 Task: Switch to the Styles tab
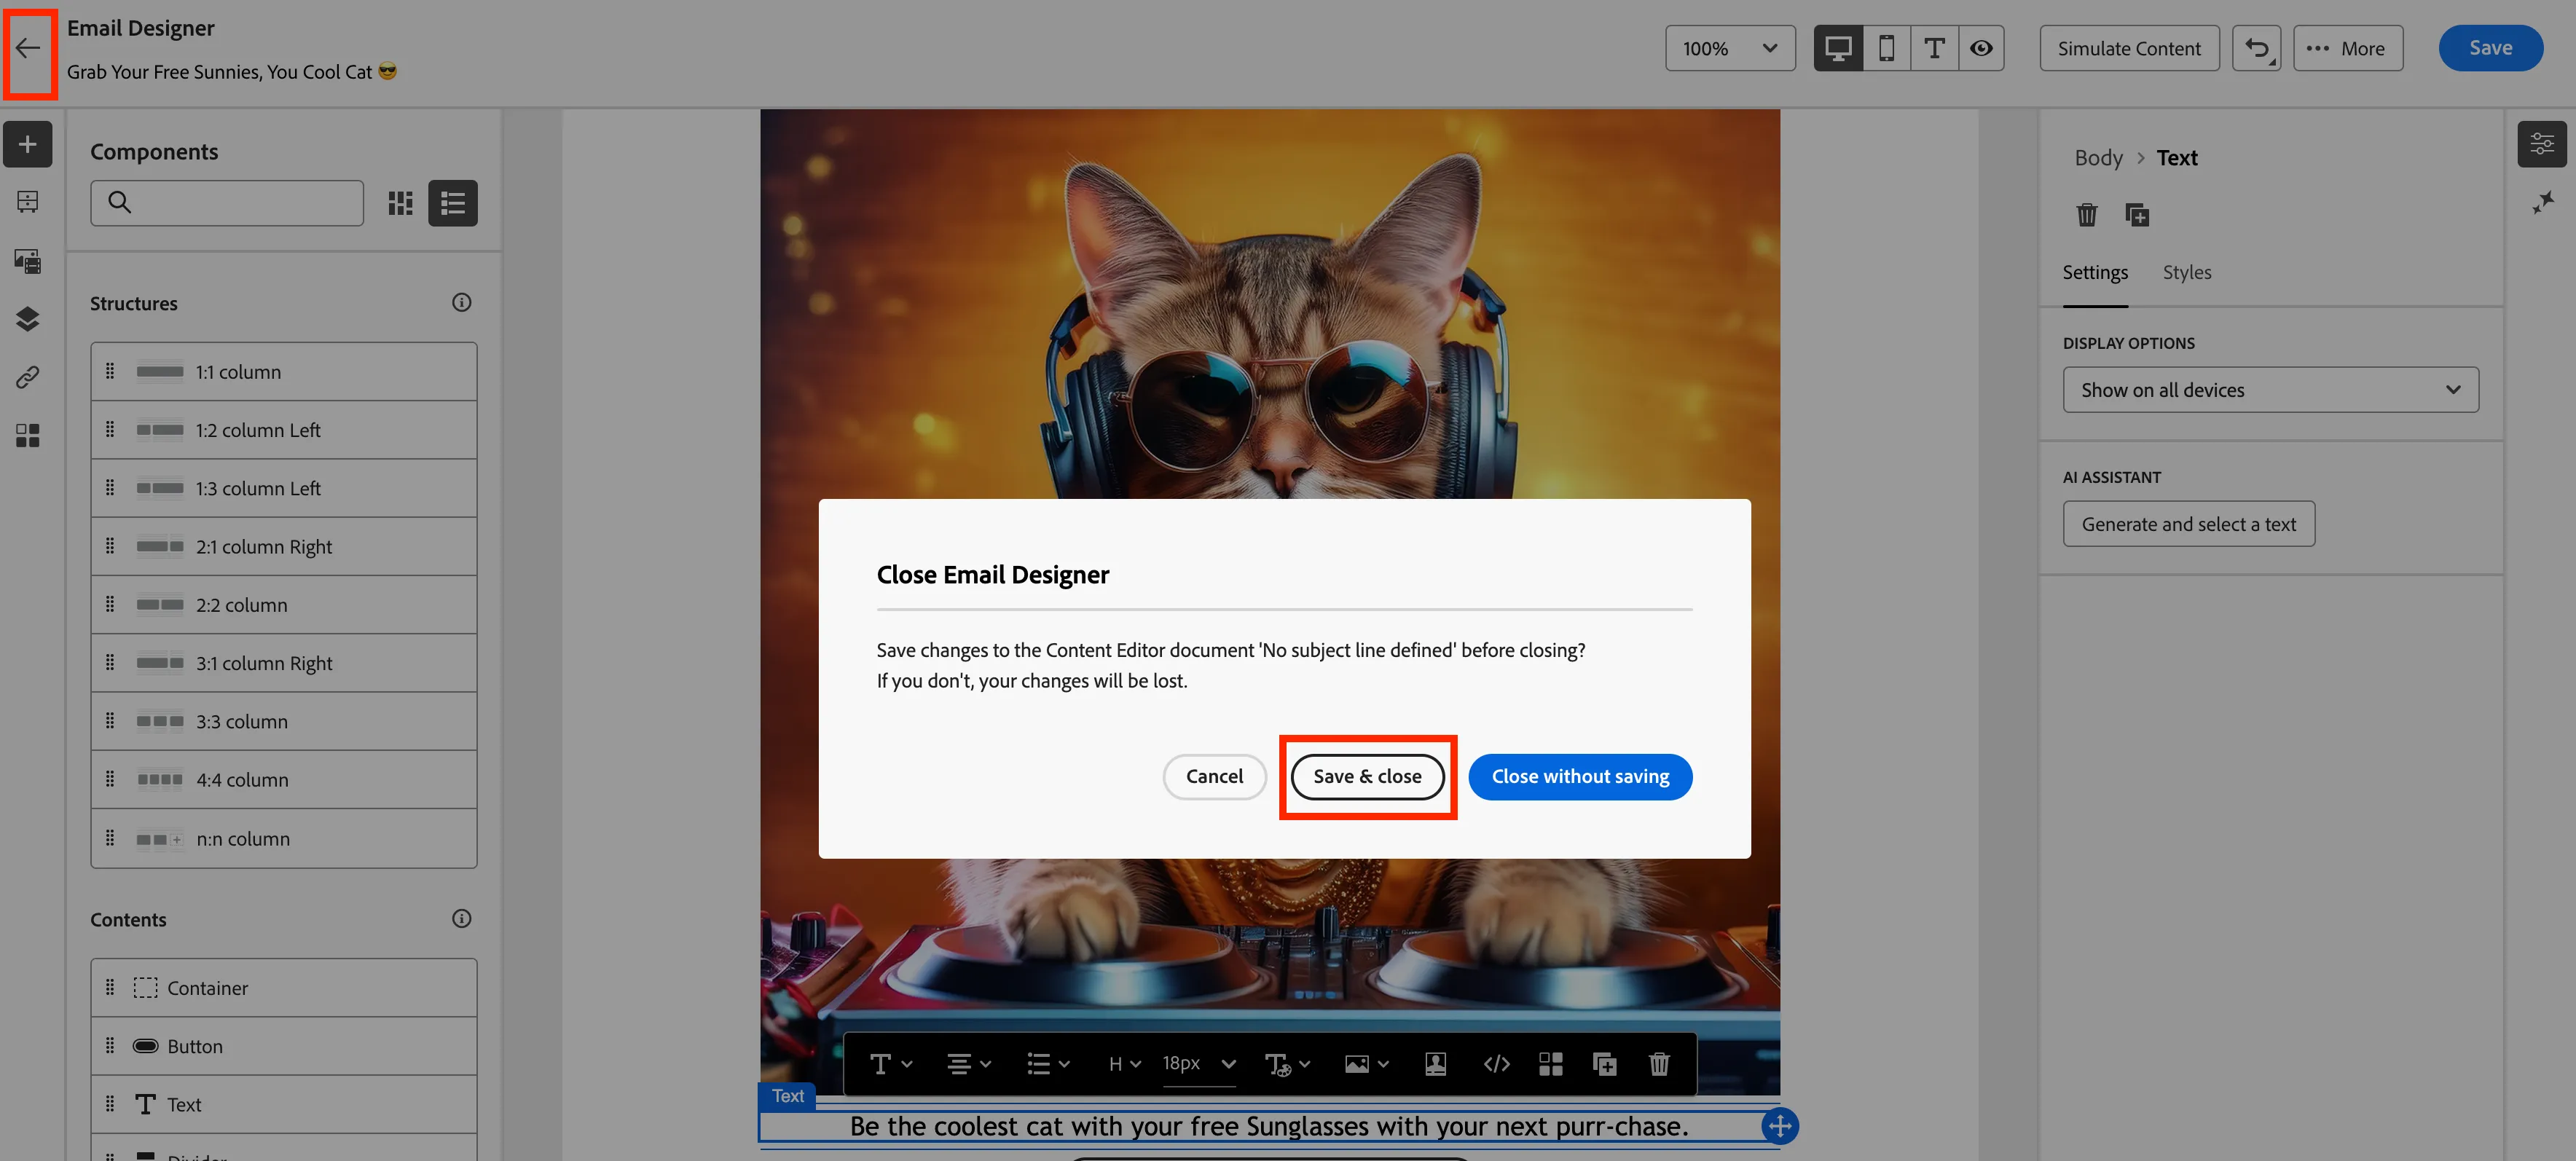(2186, 272)
